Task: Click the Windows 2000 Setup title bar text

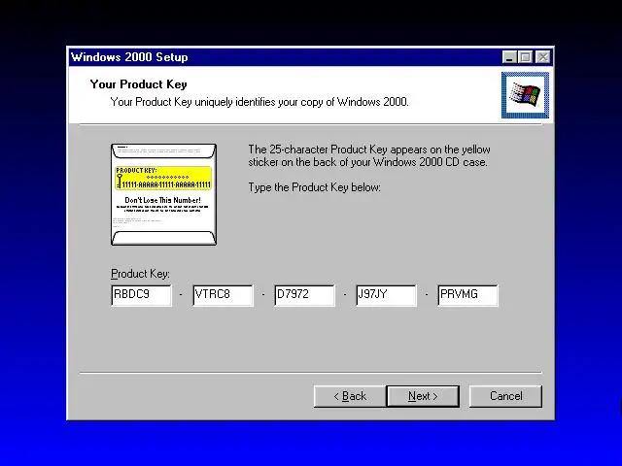Action: [129, 57]
